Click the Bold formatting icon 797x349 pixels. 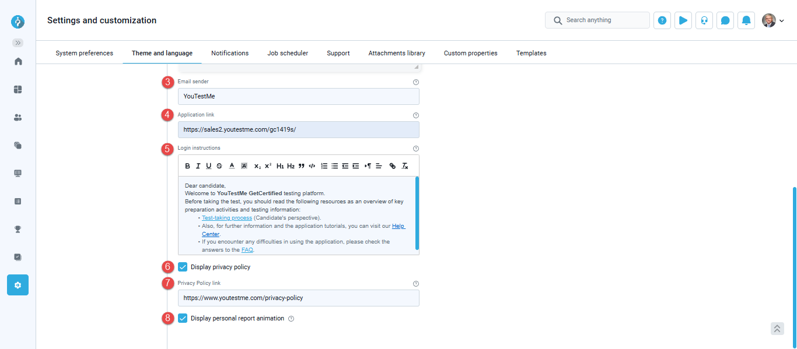[188, 166]
